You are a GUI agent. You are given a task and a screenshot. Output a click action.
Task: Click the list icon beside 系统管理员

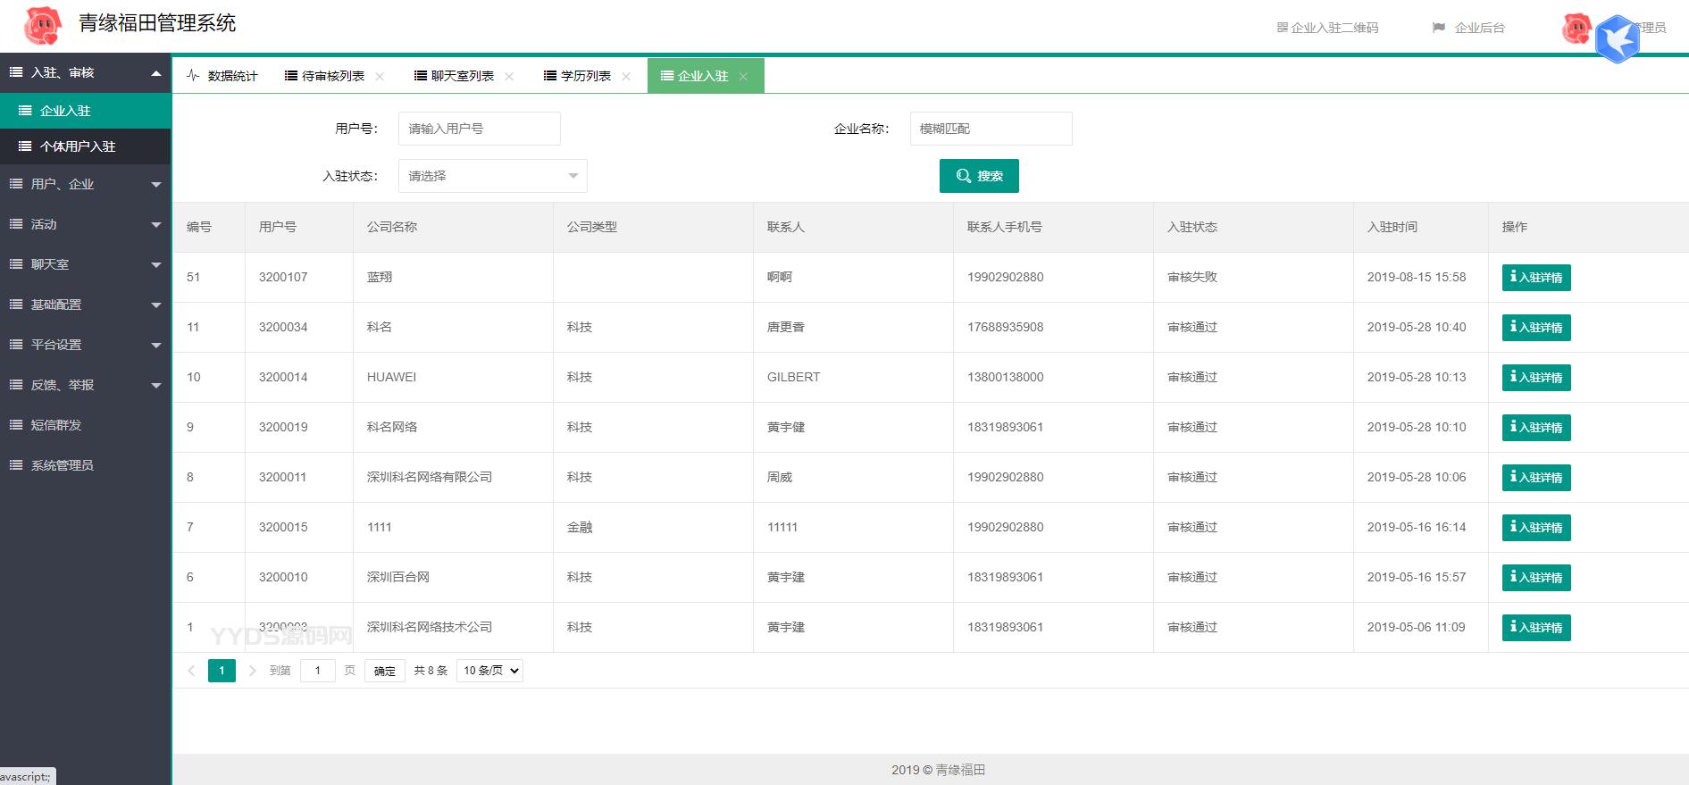(16, 465)
